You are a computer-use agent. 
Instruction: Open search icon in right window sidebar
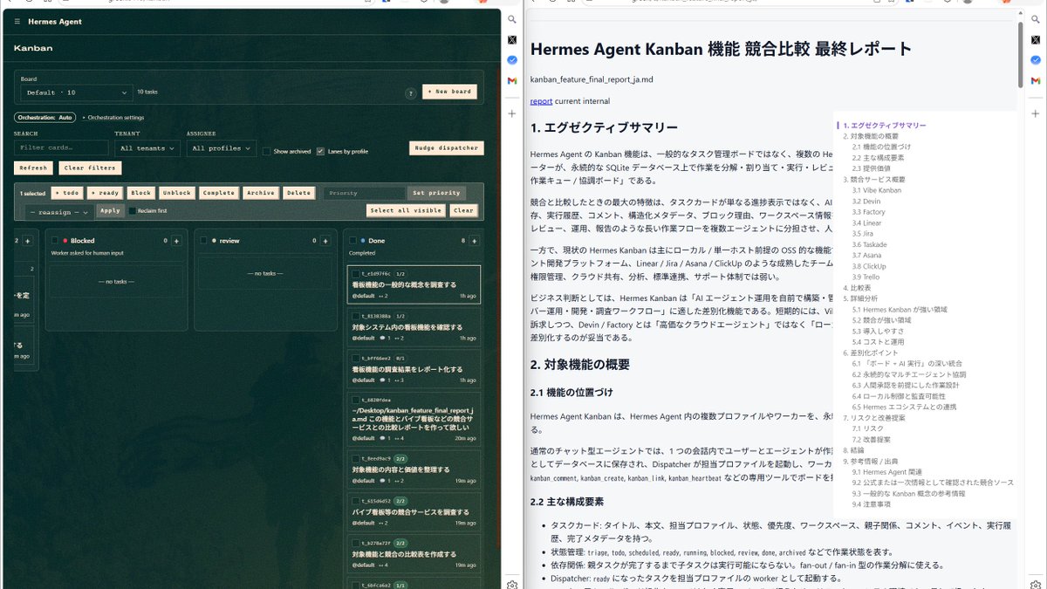tap(1036, 18)
